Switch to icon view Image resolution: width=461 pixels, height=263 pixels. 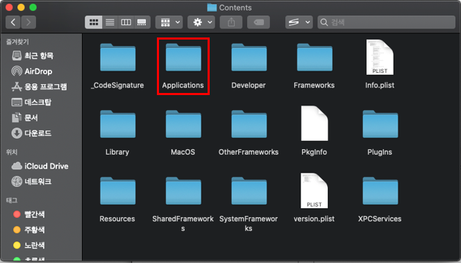94,22
